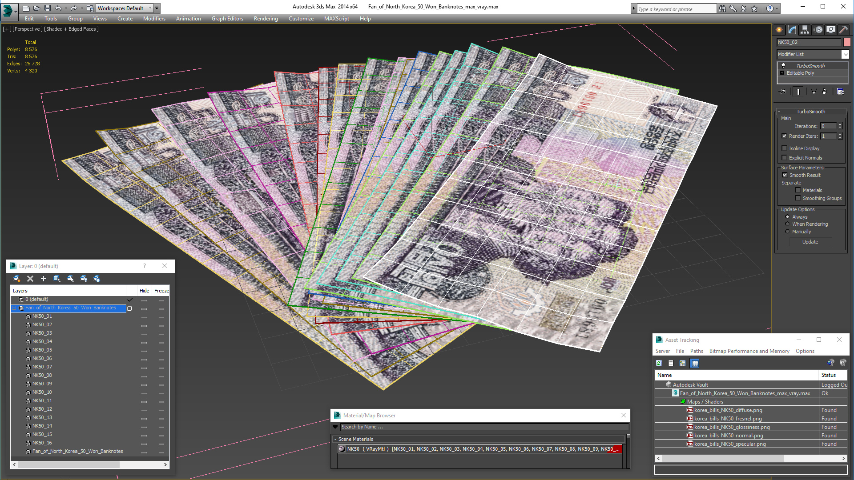Click the Freeze column header in layers
Image resolution: width=854 pixels, height=480 pixels.
click(161, 291)
